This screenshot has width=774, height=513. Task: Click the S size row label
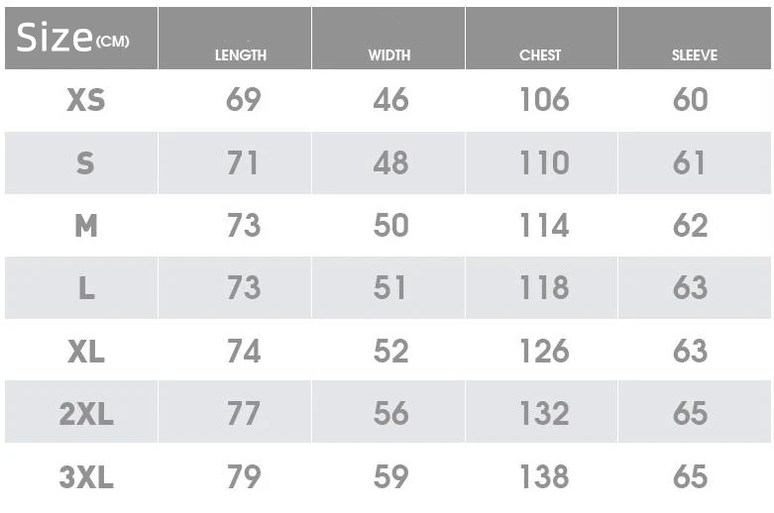(x=86, y=163)
